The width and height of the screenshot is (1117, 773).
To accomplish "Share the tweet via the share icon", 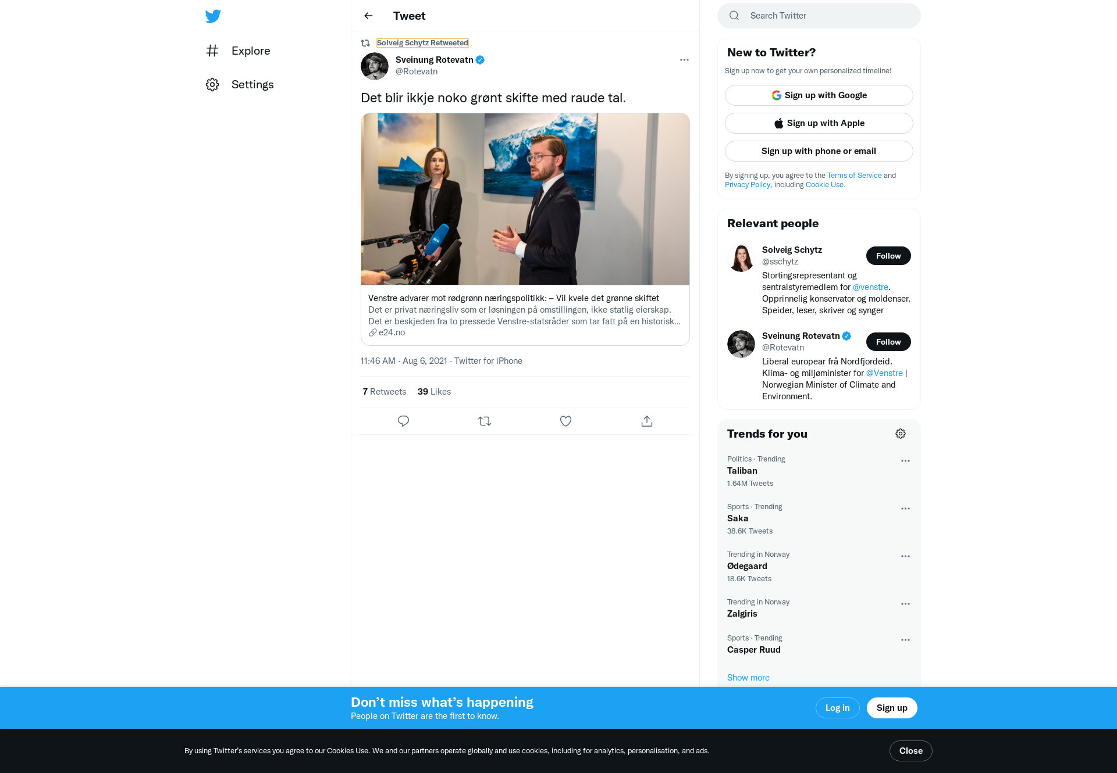I will click(647, 421).
